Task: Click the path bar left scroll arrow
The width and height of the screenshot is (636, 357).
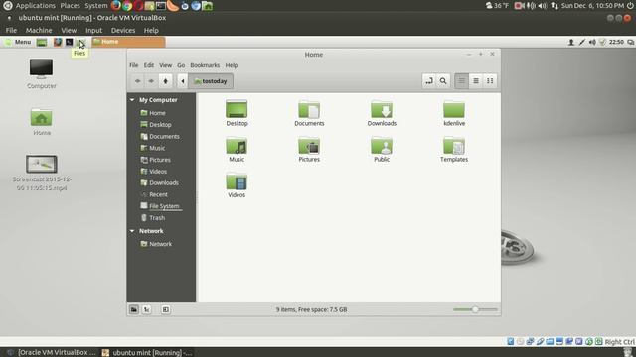Action: 183,81
